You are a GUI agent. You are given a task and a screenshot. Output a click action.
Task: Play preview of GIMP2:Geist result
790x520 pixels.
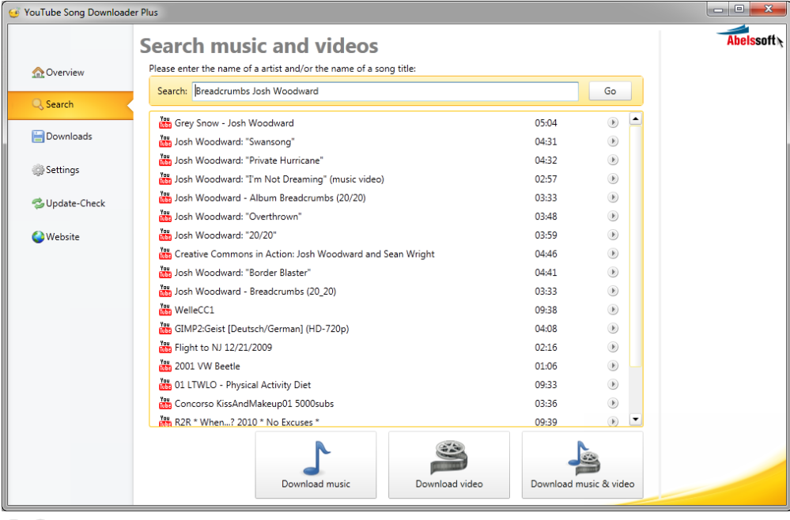pyautogui.click(x=613, y=328)
